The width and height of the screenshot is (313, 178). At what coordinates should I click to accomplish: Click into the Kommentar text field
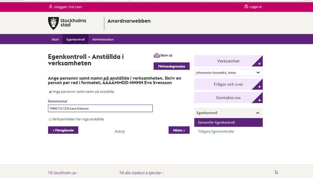[100, 108]
